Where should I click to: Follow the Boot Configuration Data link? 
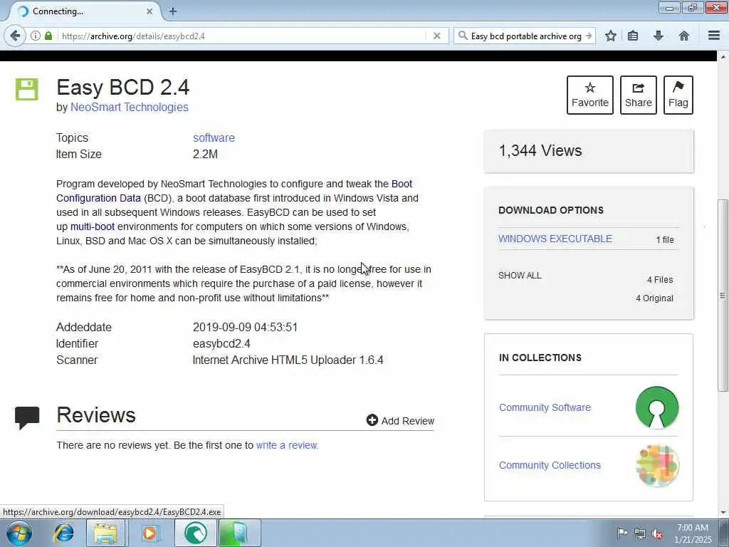[x=234, y=191]
